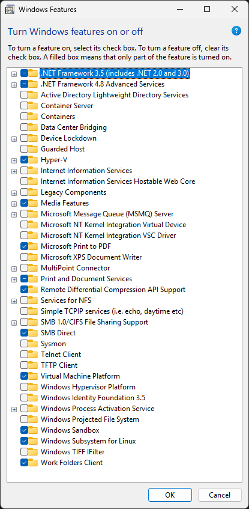The width and height of the screenshot is (249, 509).
Task: Expand the Hyper-V feature node
Action: click(x=14, y=160)
